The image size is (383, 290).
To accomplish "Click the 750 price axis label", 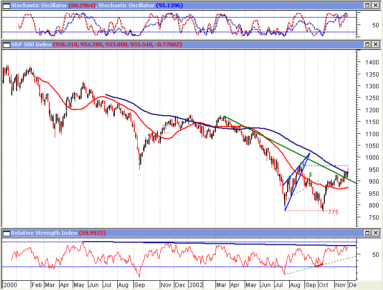I will tap(374, 217).
